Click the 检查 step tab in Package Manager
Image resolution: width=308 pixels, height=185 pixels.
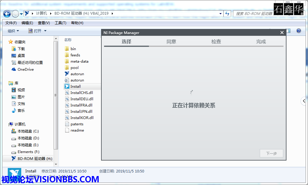point(216,41)
